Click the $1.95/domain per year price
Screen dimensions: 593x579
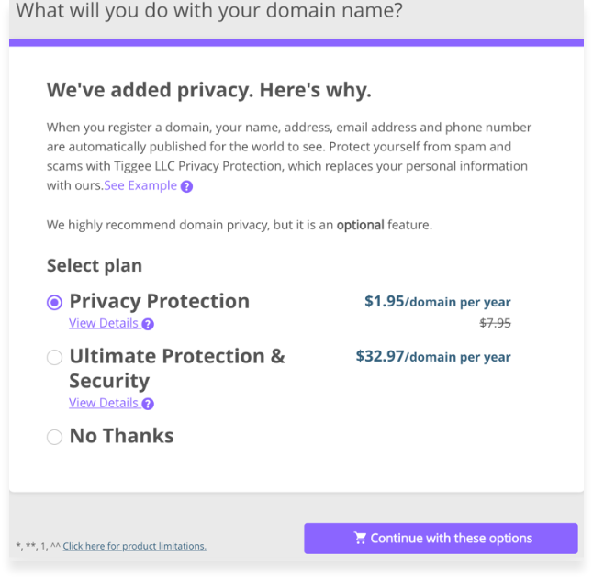coord(437,301)
